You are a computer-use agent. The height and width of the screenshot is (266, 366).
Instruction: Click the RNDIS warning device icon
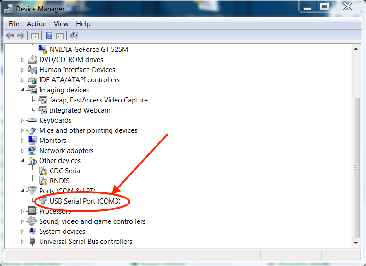43,181
